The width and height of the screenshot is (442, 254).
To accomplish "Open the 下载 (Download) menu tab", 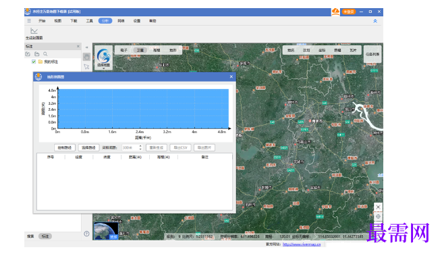I will [74, 21].
